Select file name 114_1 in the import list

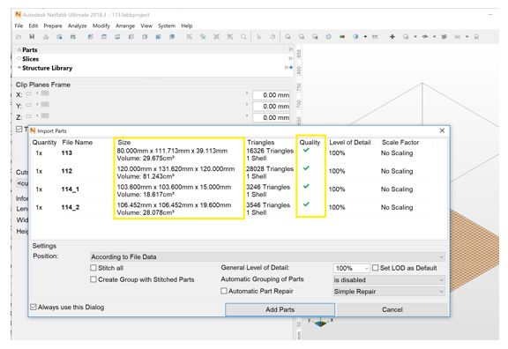[x=71, y=189]
